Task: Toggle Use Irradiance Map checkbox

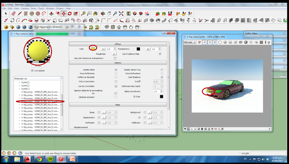Action: (x=160, y=54)
